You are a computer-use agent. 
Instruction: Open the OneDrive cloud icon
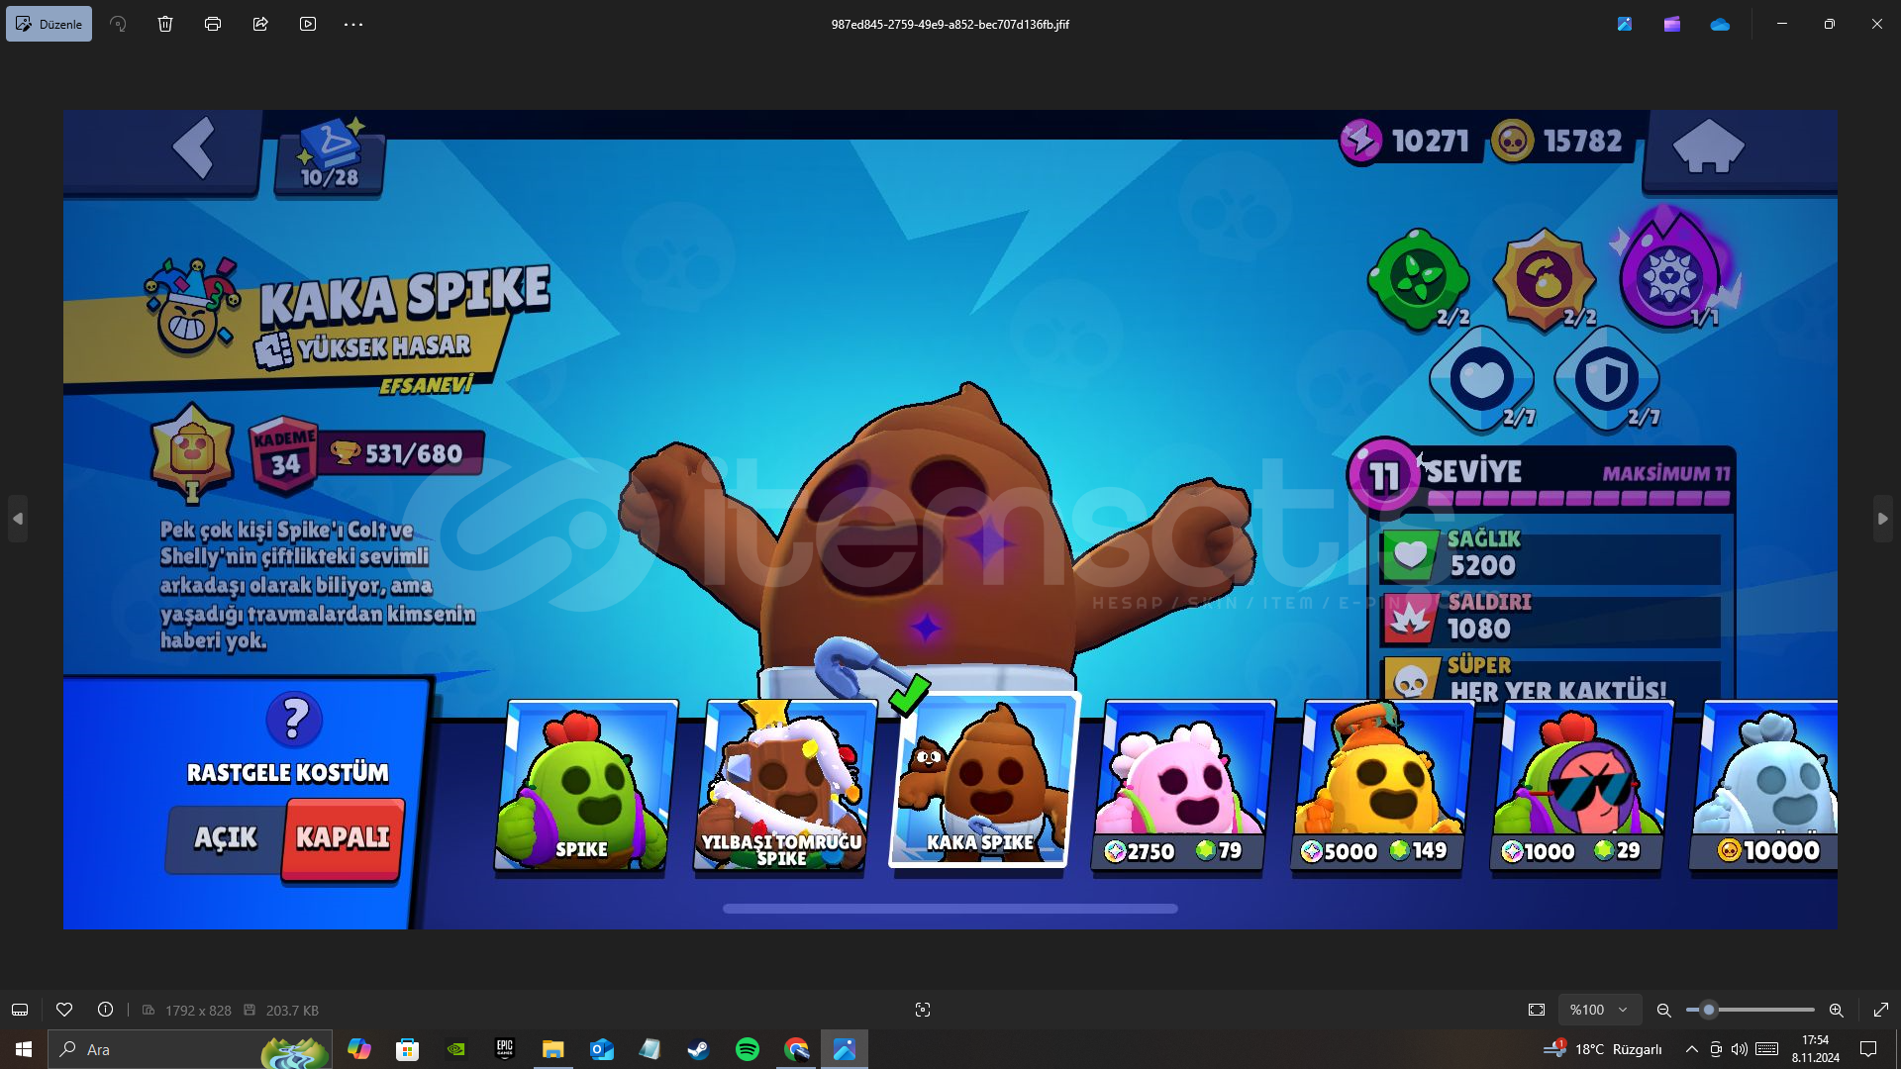pos(1720,24)
